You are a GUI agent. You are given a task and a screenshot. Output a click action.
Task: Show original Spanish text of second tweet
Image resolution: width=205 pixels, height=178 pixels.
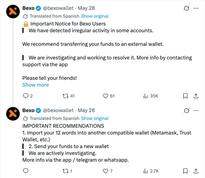click(x=95, y=118)
